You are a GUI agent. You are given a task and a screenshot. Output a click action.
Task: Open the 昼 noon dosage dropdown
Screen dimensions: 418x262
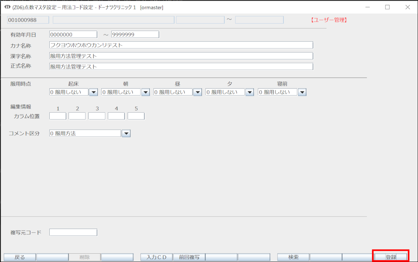(198, 92)
